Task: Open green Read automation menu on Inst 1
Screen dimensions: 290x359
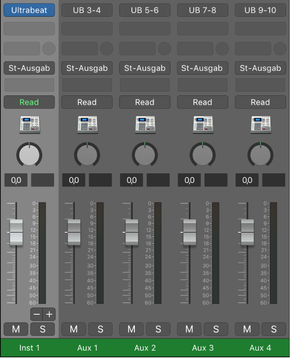Action: click(29, 102)
